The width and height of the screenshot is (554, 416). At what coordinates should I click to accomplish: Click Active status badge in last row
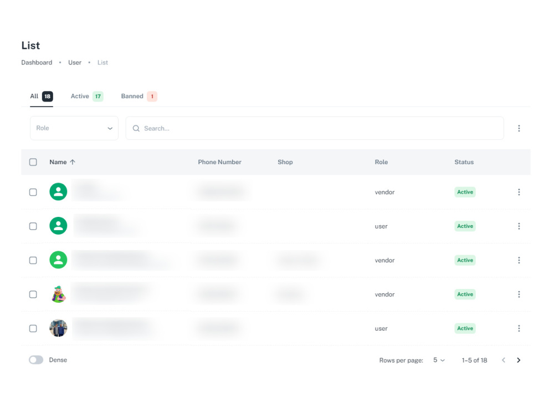coord(465,328)
